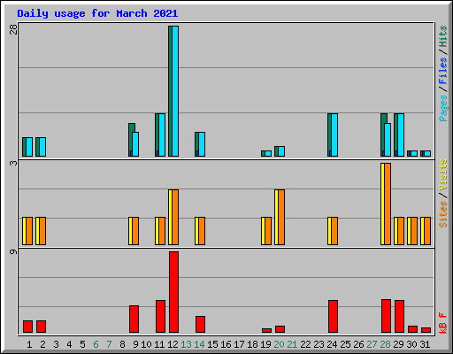Click the day label '1' on the x-axis
453x354 pixels.
point(29,344)
